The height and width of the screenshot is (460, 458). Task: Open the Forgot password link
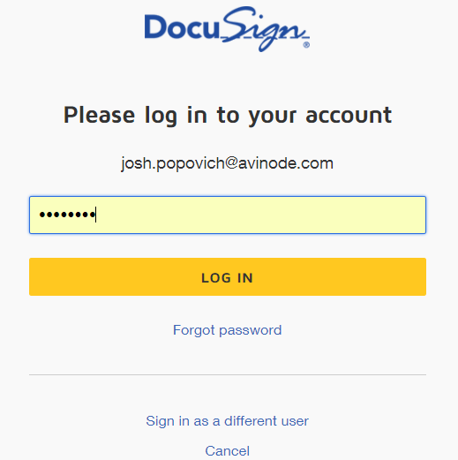tap(227, 330)
